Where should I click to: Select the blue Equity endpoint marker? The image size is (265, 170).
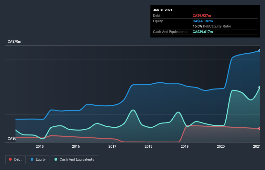point(260,51)
